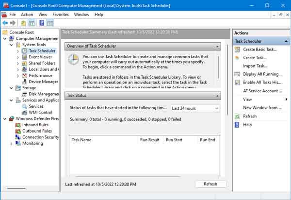Open the View menu

43,15
